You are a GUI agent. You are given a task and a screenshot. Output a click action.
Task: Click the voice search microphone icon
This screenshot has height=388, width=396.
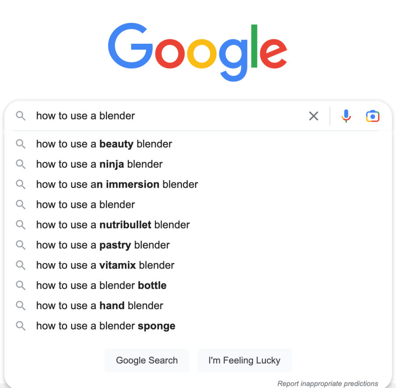pos(346,116)
